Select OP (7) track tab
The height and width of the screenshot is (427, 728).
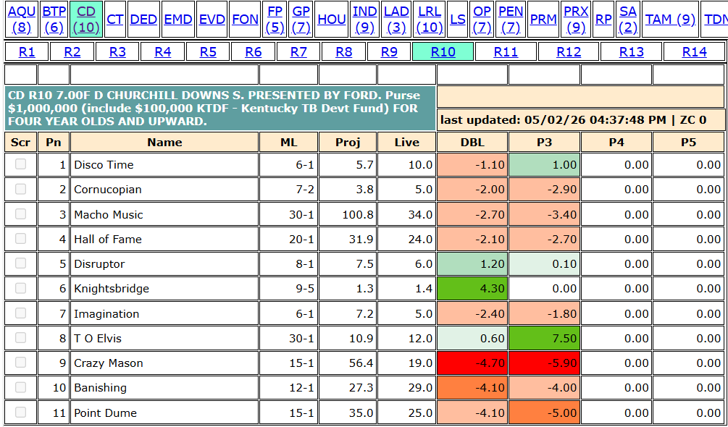coord(482,19)
